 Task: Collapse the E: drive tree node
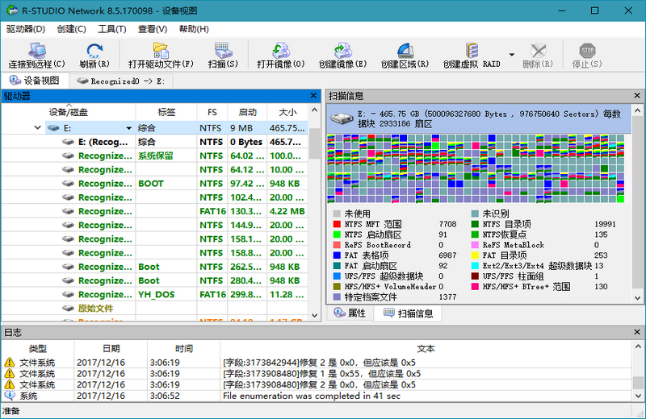click(x=38, y=128)
